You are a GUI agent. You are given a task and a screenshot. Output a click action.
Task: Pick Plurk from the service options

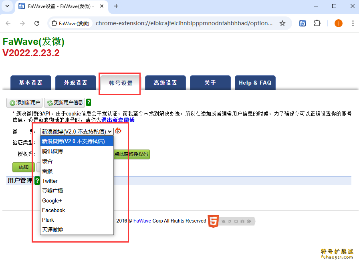tap(77, 220)
